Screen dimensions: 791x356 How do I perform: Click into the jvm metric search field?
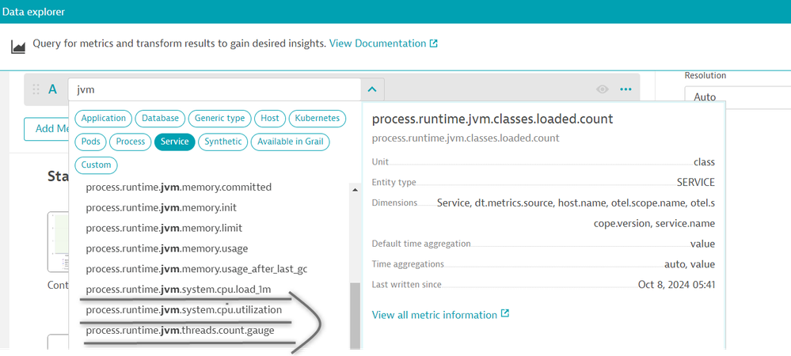pyautogui.click(x=214, y=89)
